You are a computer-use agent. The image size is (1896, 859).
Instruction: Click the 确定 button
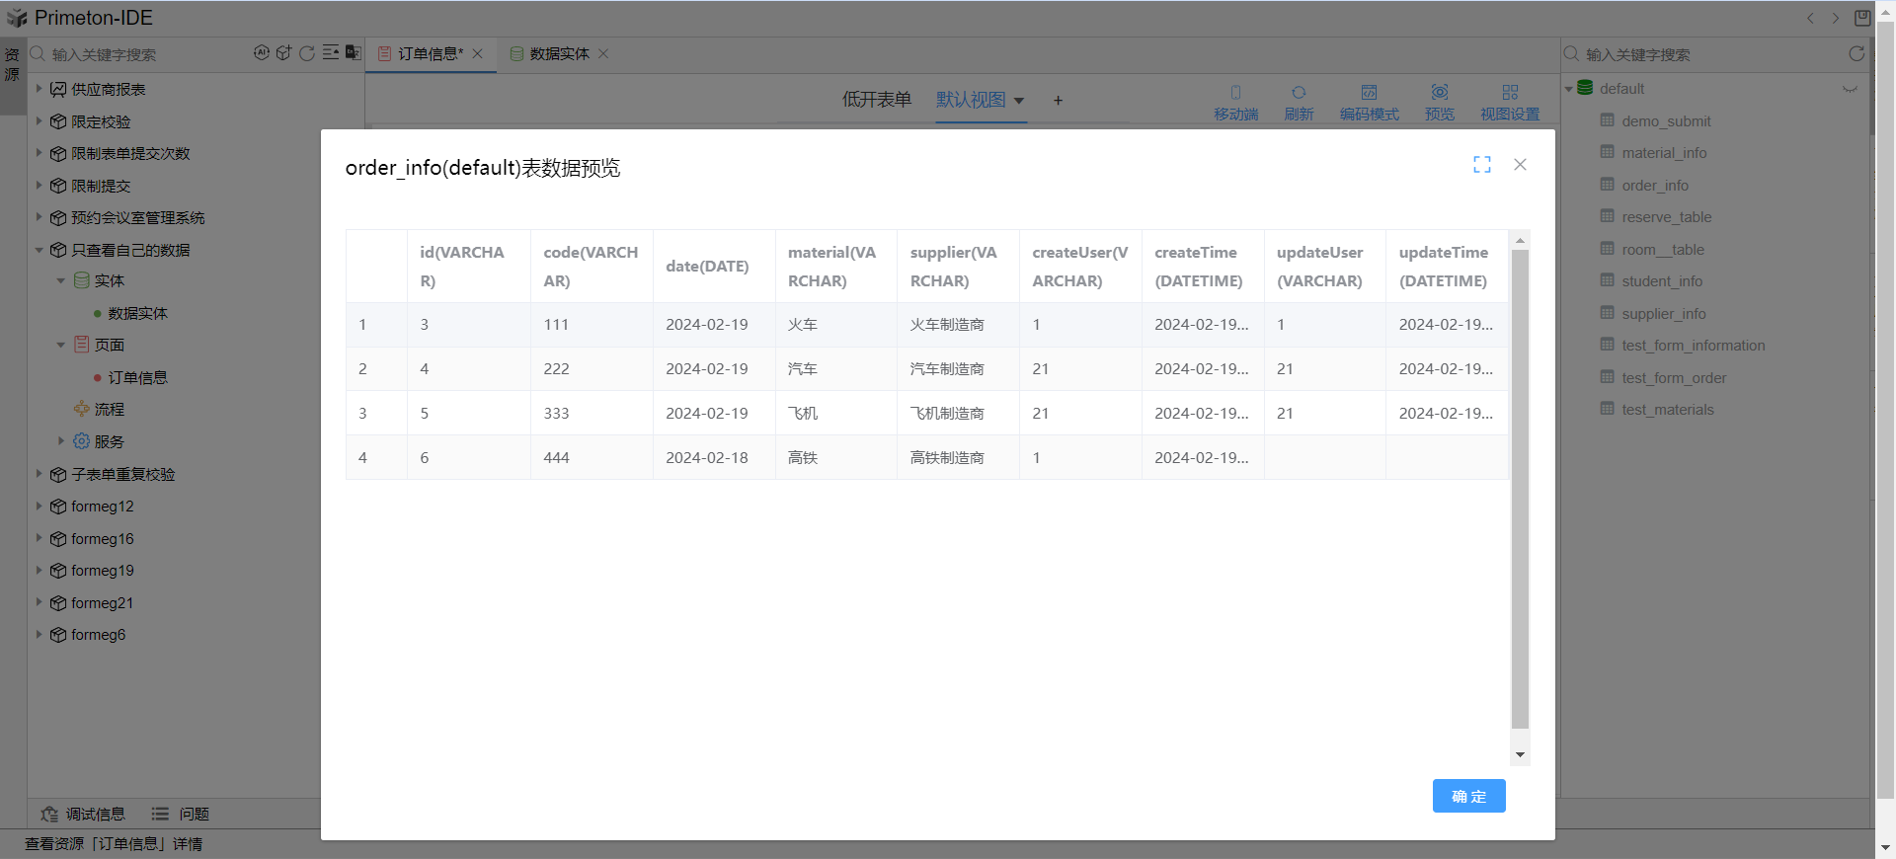tap(1468, 796)
